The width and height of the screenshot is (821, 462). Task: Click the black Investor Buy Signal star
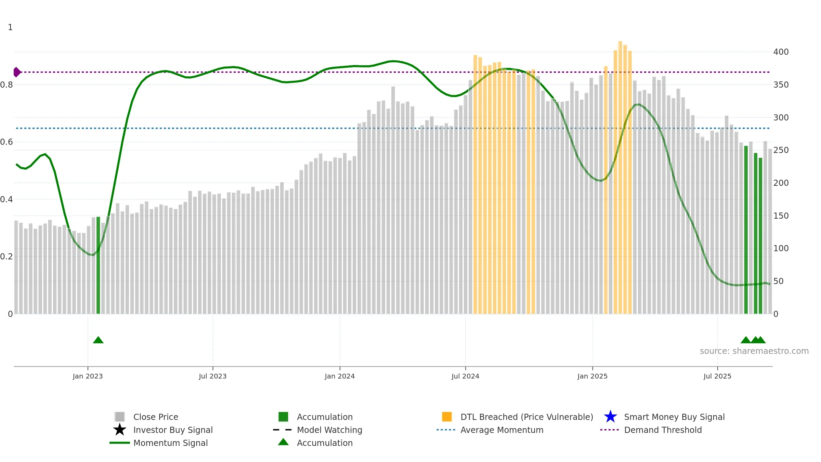(x=120, y=430)
